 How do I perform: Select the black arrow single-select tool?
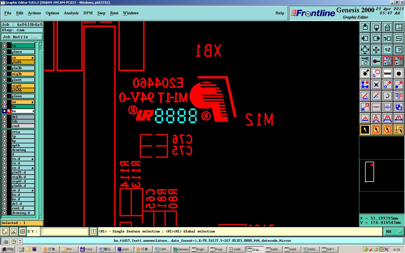coord(365,130)
